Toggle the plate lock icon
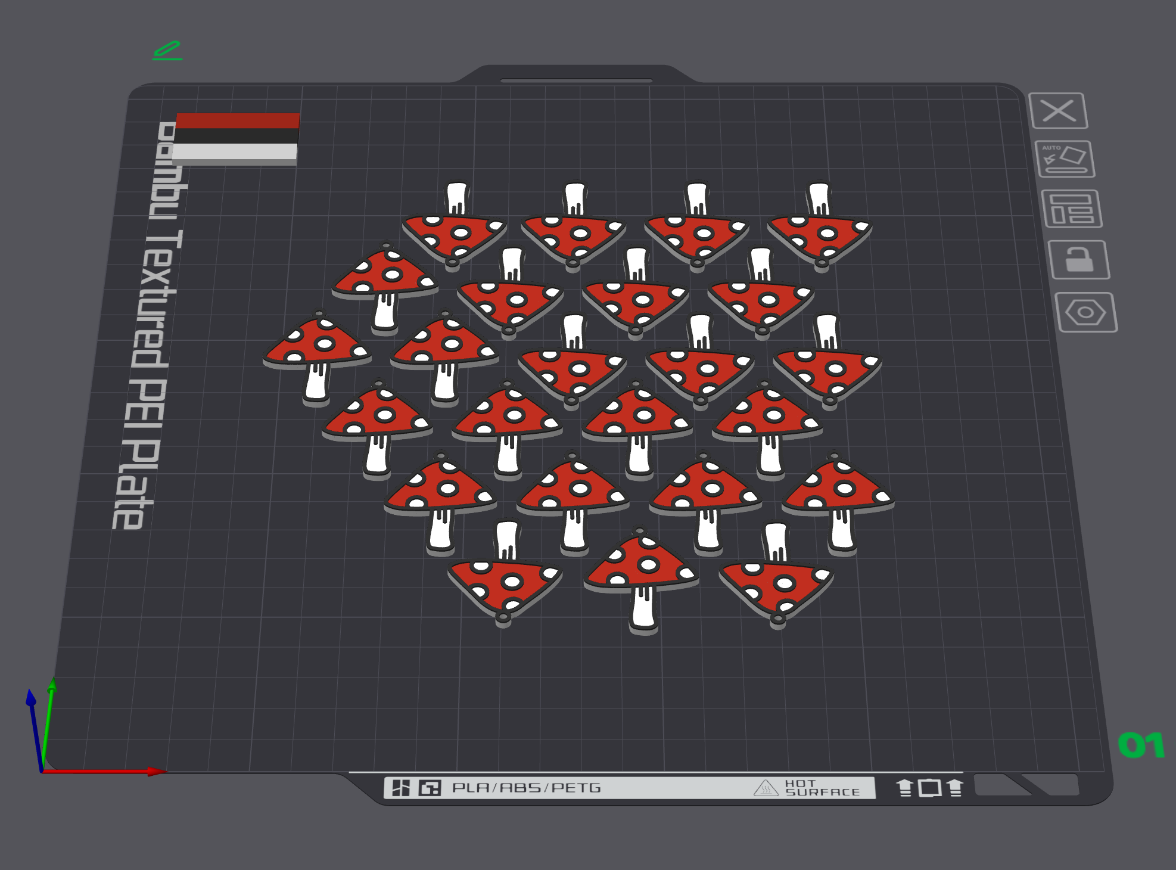Screen dimensions: 1176x870 pos(1079,259)
